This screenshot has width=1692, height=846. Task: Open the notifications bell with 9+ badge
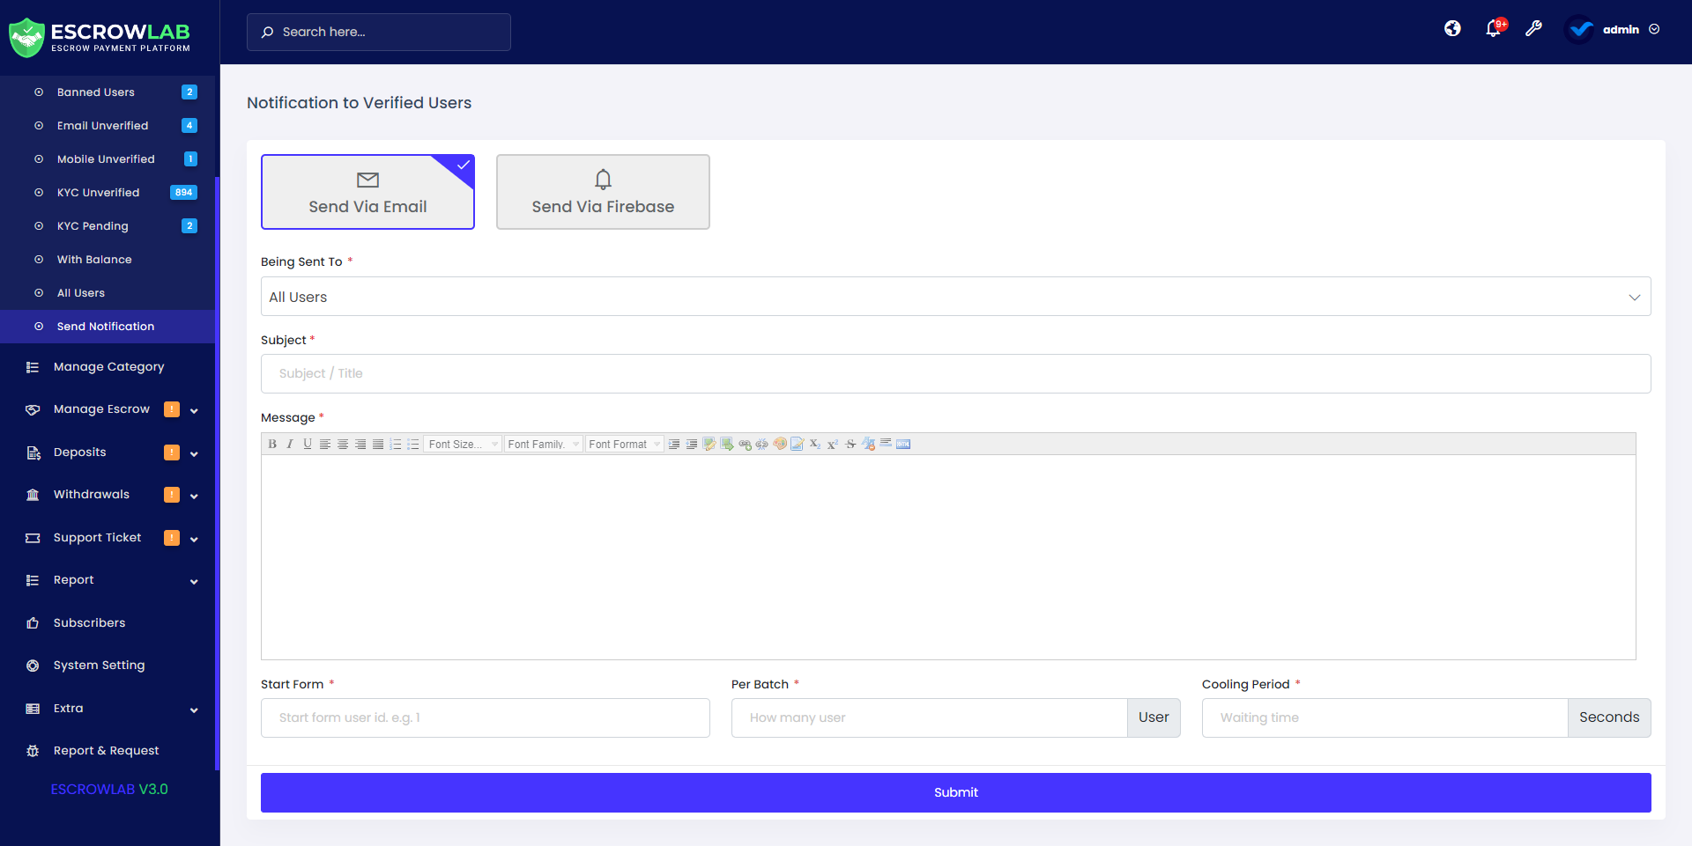point(1493,28)
